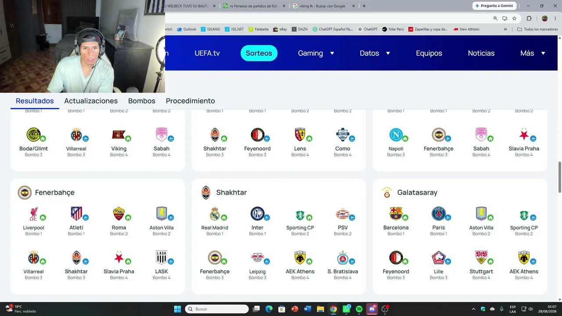
Task: Open the Más dropdown menu
Action: click(533, 53)
